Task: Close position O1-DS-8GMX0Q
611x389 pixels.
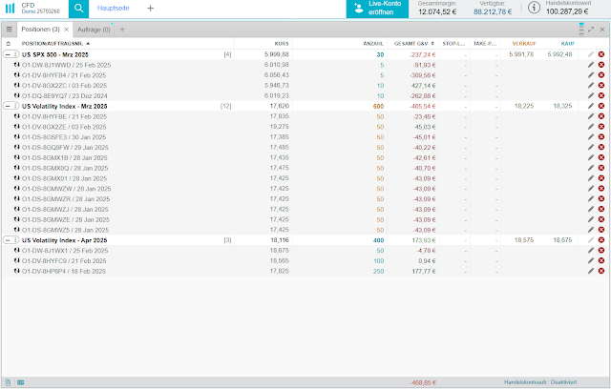Action: 601,168
